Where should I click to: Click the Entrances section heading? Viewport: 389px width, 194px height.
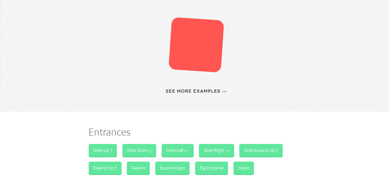pos(109,132)
